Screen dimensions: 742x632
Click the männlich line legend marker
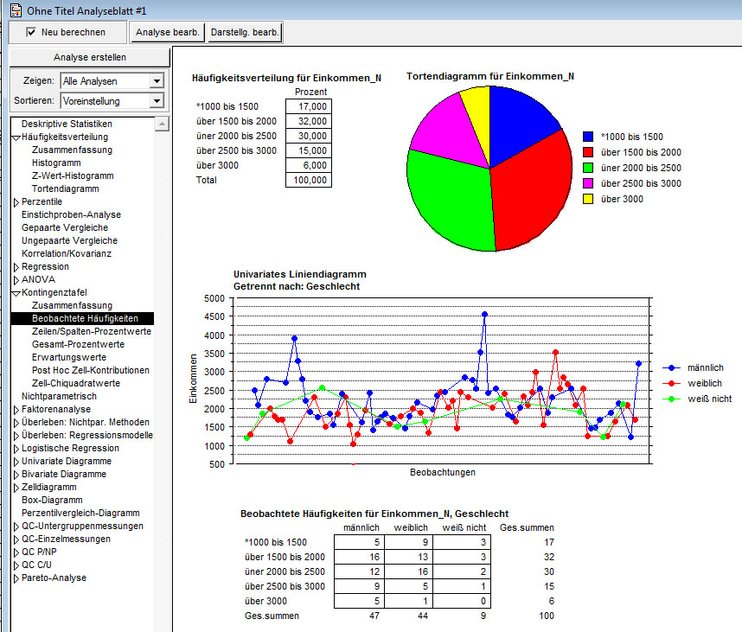click(671, 368)
